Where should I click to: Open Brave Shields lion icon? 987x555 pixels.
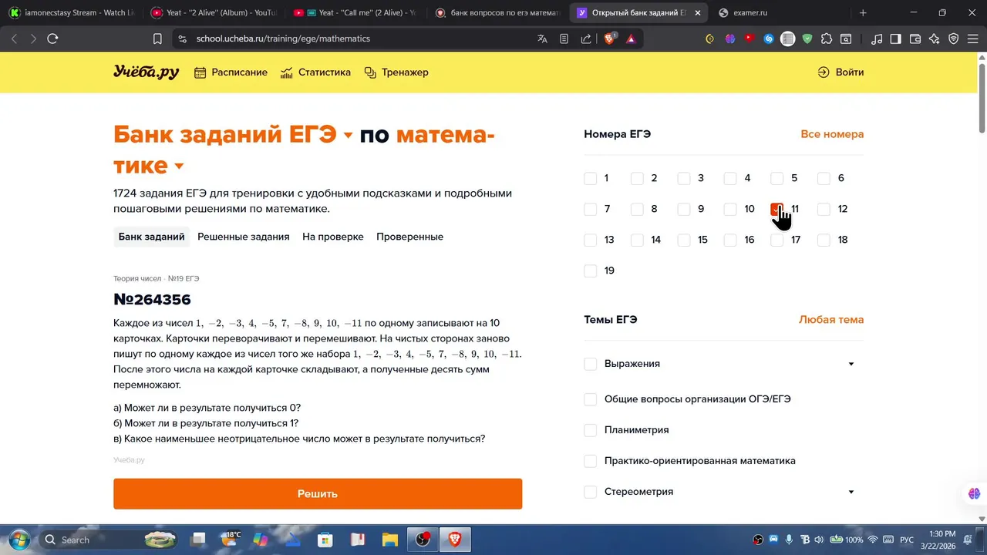coord(609,39)
